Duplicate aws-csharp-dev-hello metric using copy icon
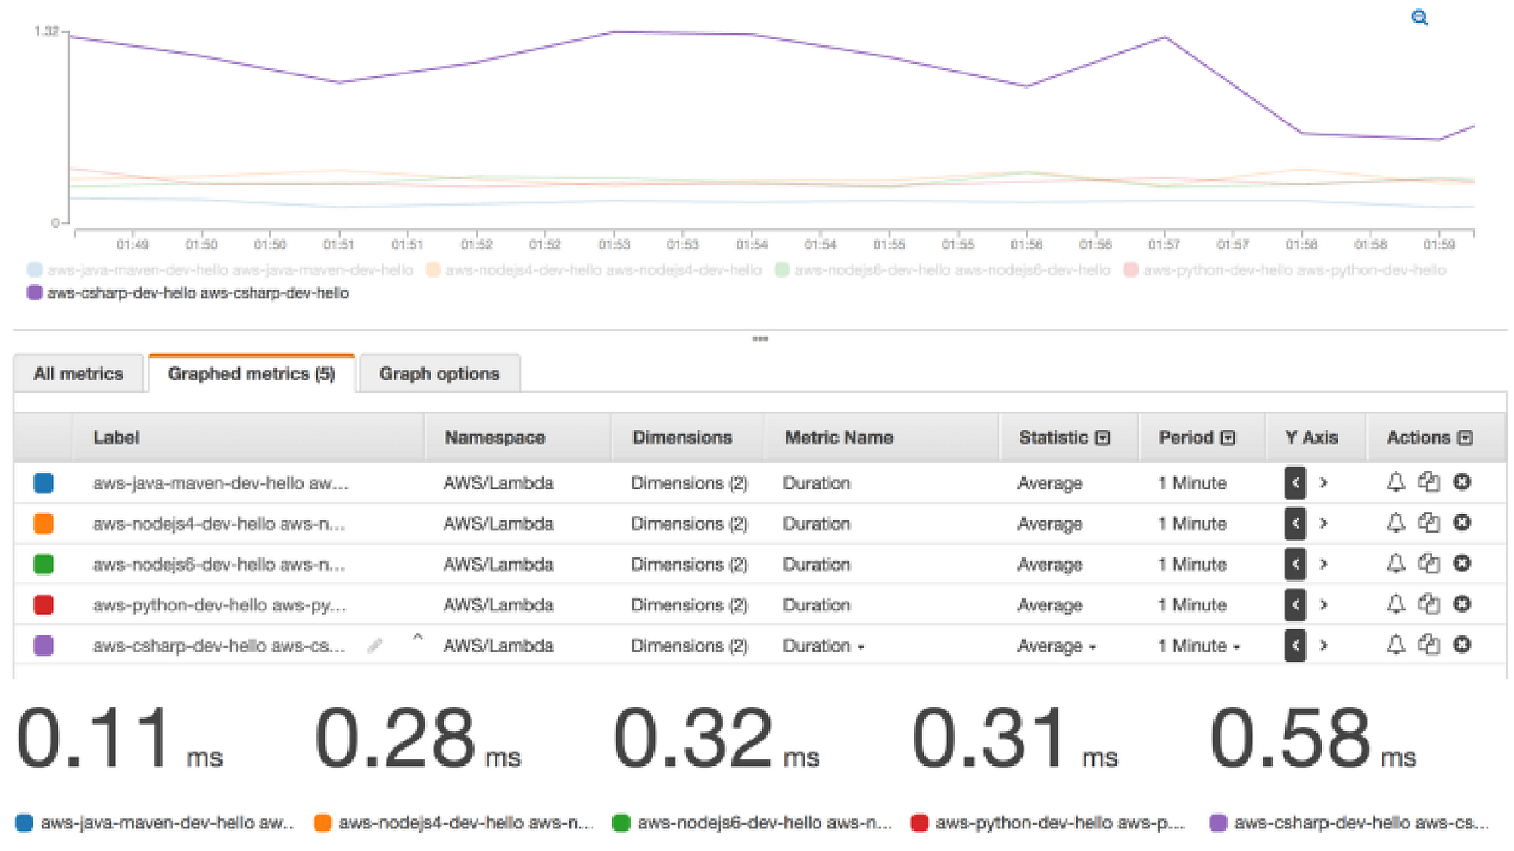Image resolution: width=1514 pixels, height=851 pixels. pos(1431,645)
